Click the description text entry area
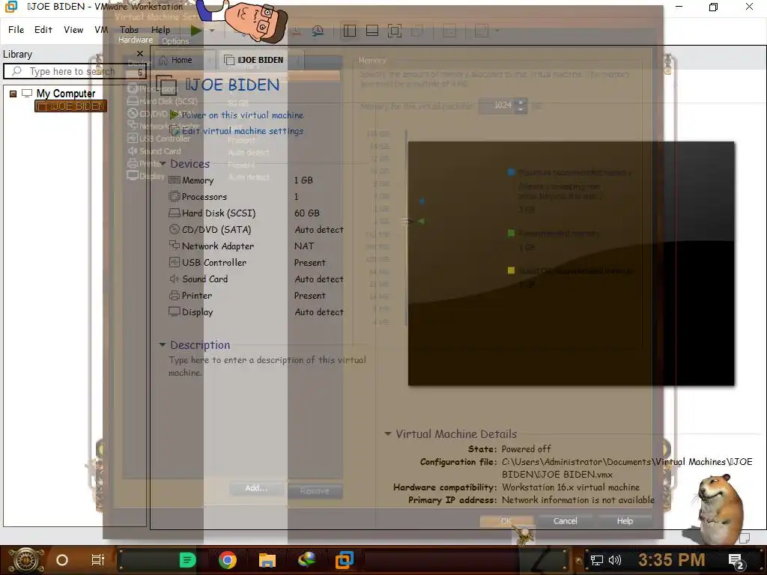Viewport: 767px width, 575px height. tap(267, 366)
